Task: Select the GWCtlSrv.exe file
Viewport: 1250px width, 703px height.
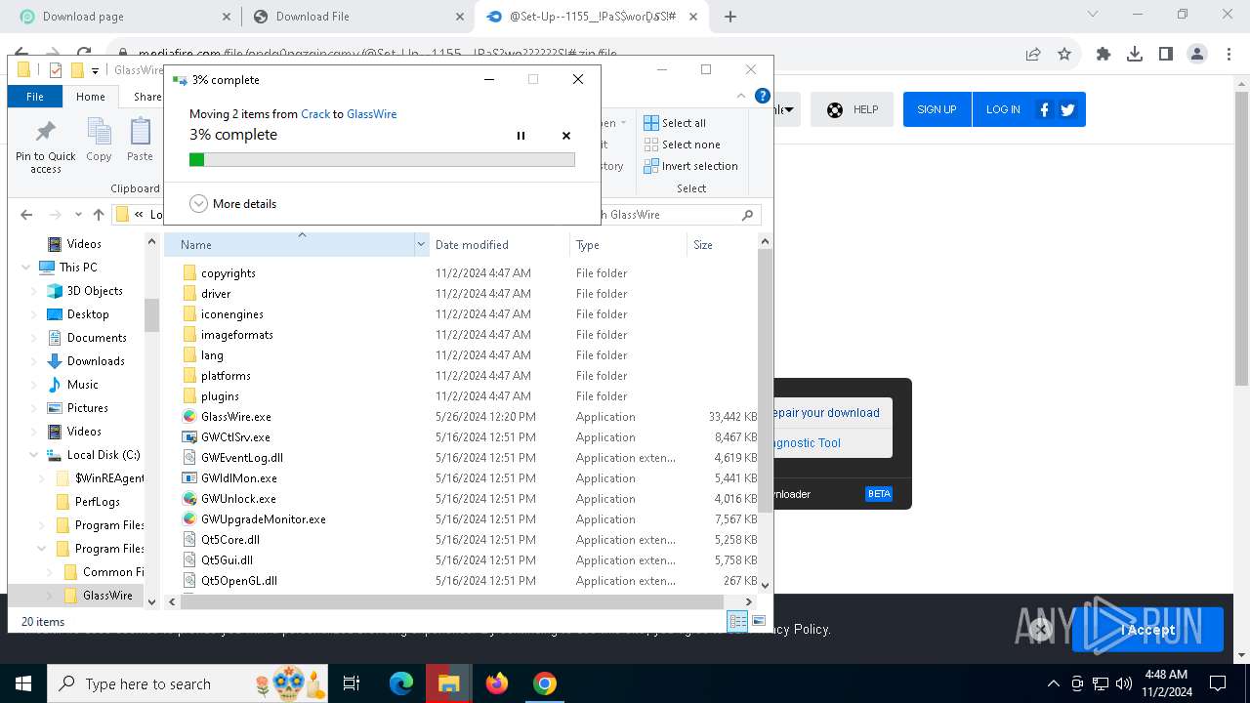Action: [x=235, y=437]
